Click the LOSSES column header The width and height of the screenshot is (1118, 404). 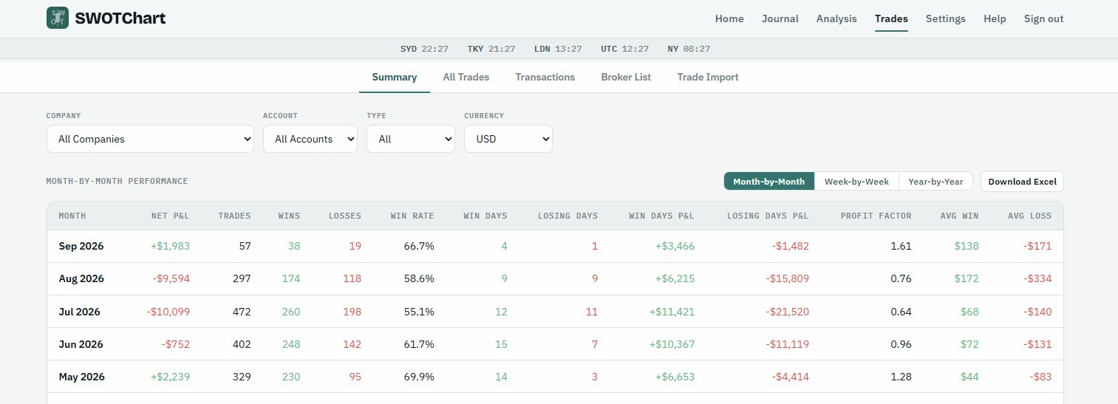tap(345, 216)
